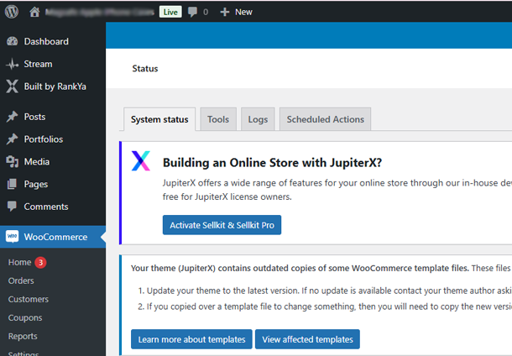Click the Update your theme instruction line
Screen dimensions: 512x356
click(x=325, y=291)
